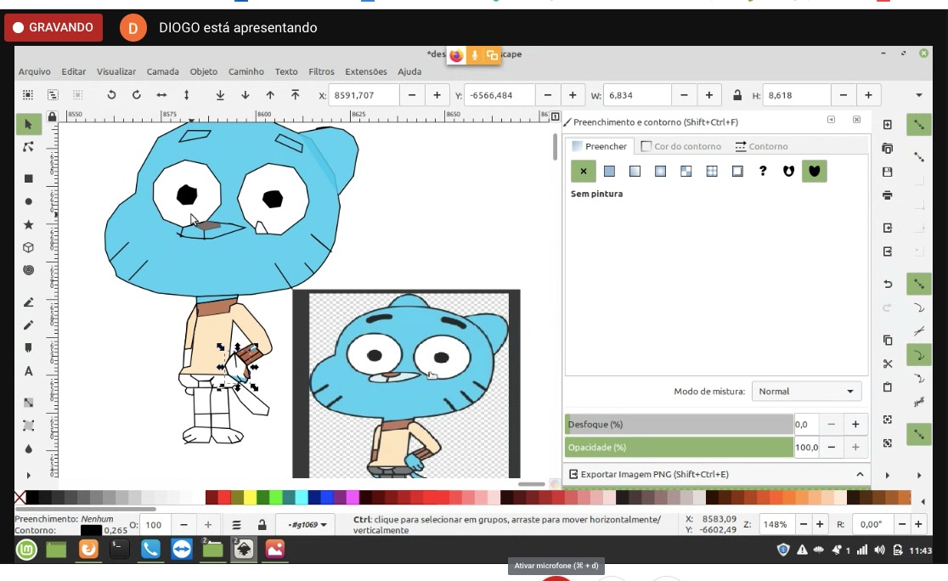Viewport: 948px width, 581px height.
Task: Click the Cut scissors icon
Action: click(x=887, y=364)
